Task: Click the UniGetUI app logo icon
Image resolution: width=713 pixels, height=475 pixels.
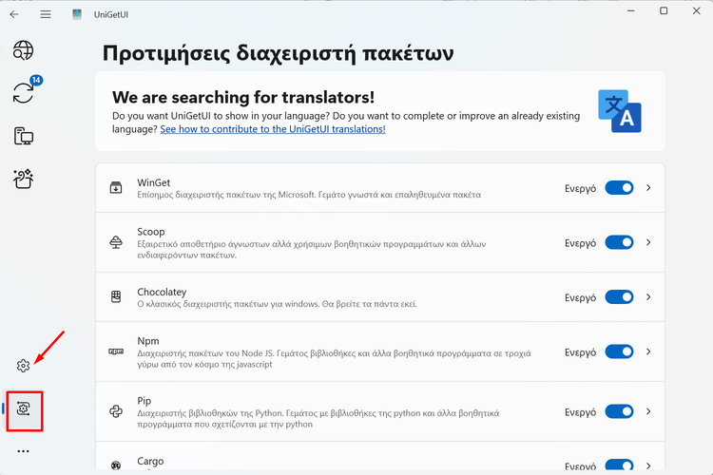Action: tap(77, 14)
